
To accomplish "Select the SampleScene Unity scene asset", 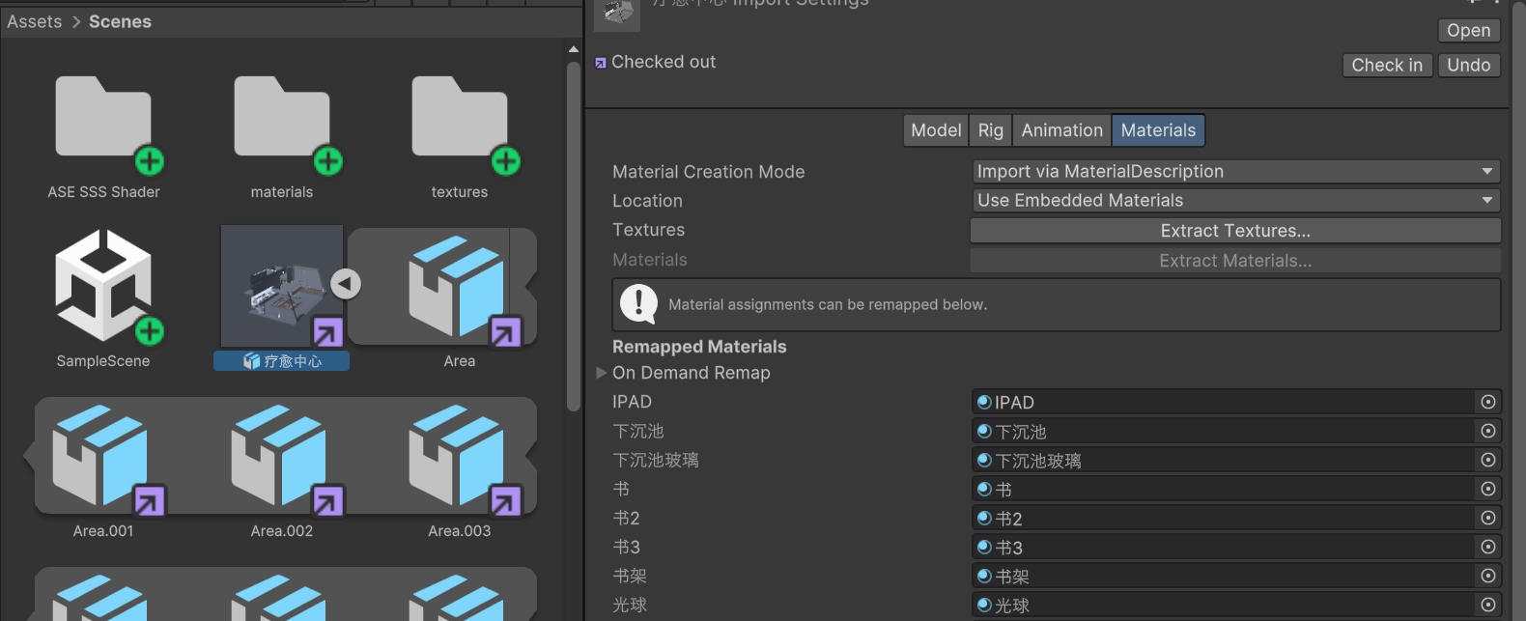I will (103, 286).
